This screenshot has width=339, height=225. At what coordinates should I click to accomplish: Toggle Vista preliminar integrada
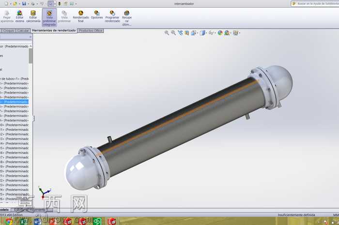tap(49, 18)
